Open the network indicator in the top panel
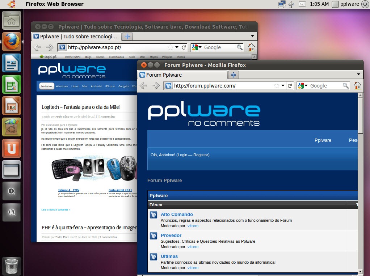This screenshot has width=370, height=276. tap(282, 4)
